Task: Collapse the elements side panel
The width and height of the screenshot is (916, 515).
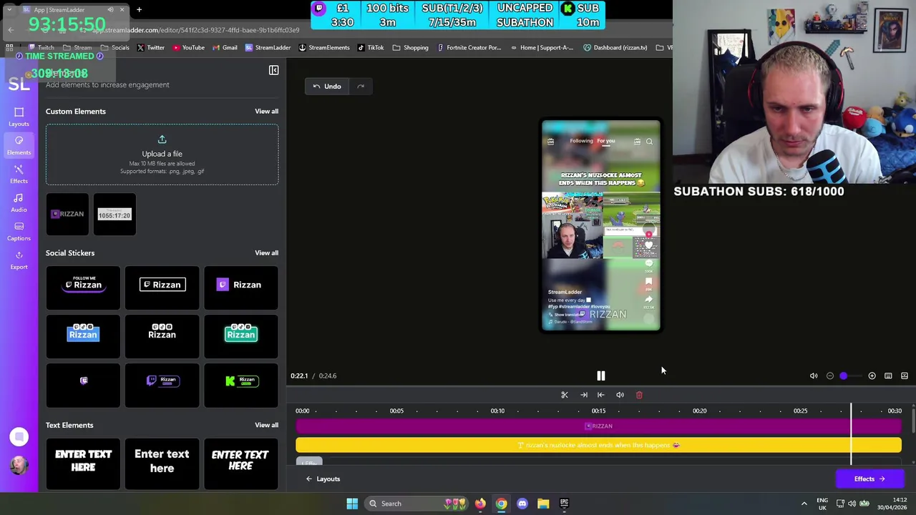Action: [273, 70]
